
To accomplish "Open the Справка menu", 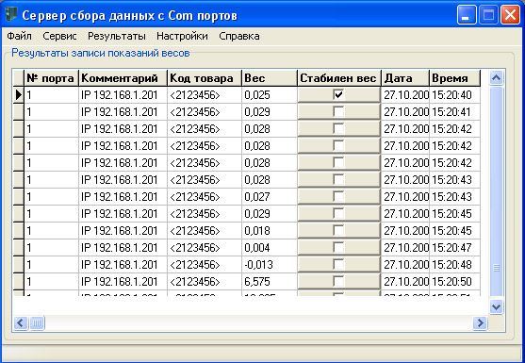I will pos(239,36).
